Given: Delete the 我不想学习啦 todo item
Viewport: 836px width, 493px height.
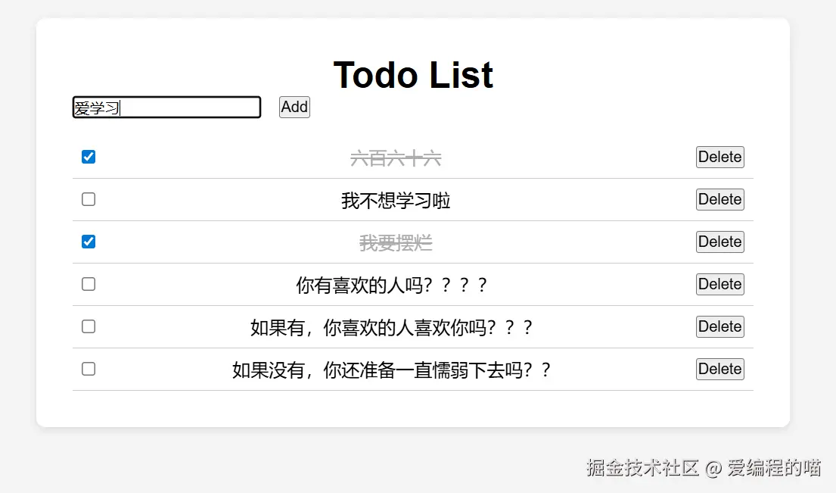Looking at the screenshot, I should pos(719,199).
